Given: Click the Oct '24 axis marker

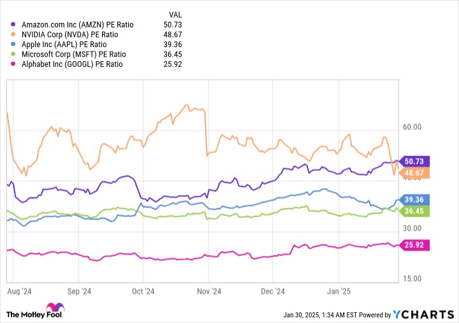Looking at the screenshot, I should coord(143,291).
